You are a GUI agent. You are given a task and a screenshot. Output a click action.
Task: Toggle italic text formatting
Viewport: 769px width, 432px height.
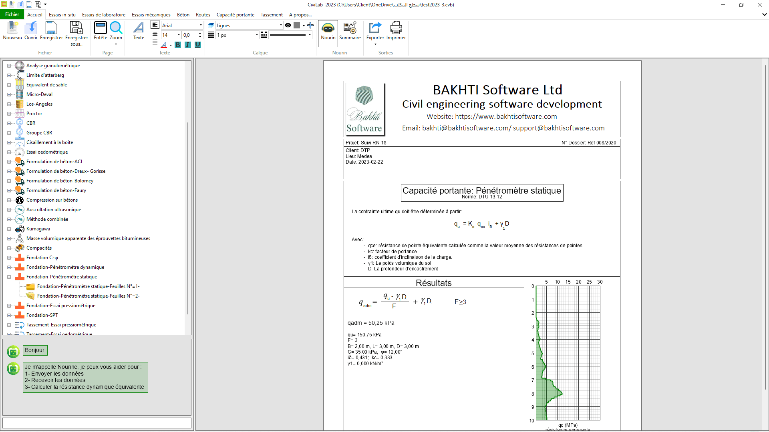pyautogui.click(x=188, y=45)
